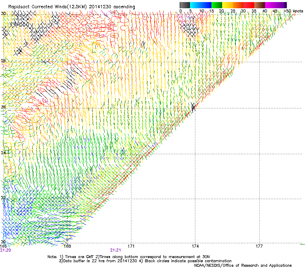Screen dimensions: 305x268
Task: Select the yellow 20-25 knots legend segment
Action: point(228,5)
